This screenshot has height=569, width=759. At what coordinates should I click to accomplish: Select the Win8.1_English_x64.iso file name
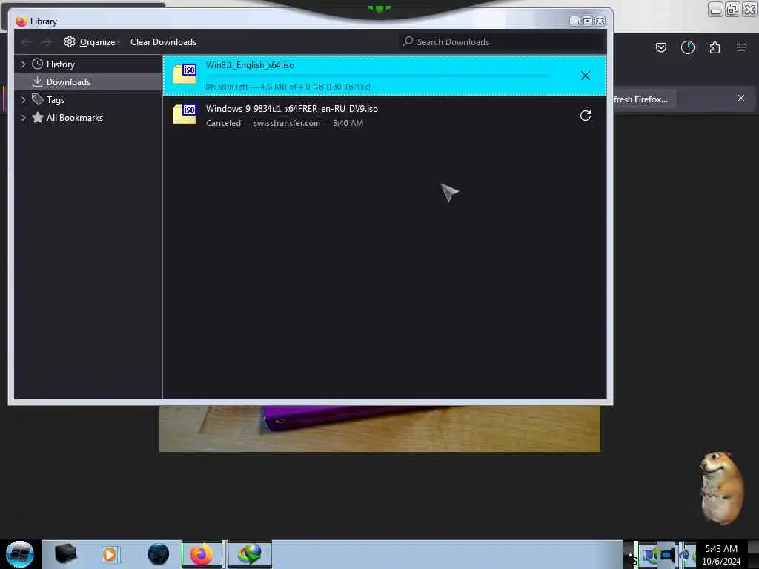point(250,65)
